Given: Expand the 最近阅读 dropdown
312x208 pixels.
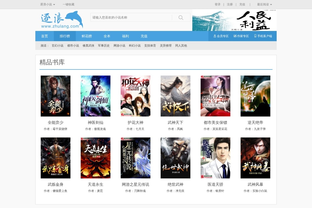Looking at the screenshot, I should pyautogui.click(x=264, y=4).
